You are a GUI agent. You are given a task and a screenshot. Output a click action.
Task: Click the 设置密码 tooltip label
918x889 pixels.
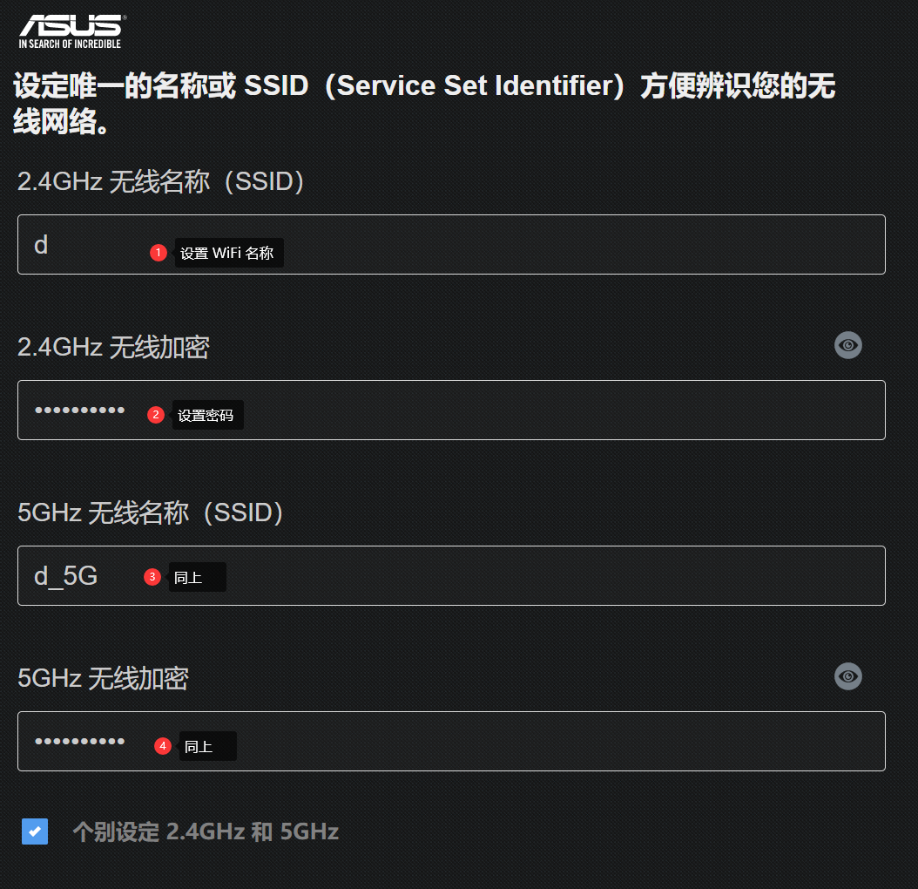coord(208,415)
